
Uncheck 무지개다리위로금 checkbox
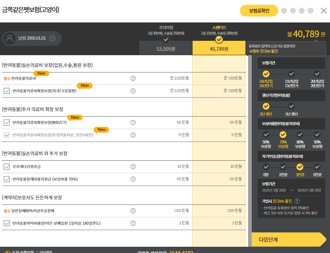tap(7, 167)
